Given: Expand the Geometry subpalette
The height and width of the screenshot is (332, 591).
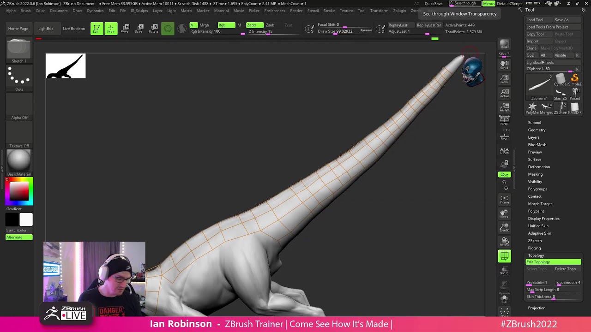Looking at the screenshot, I should (537, 130).
